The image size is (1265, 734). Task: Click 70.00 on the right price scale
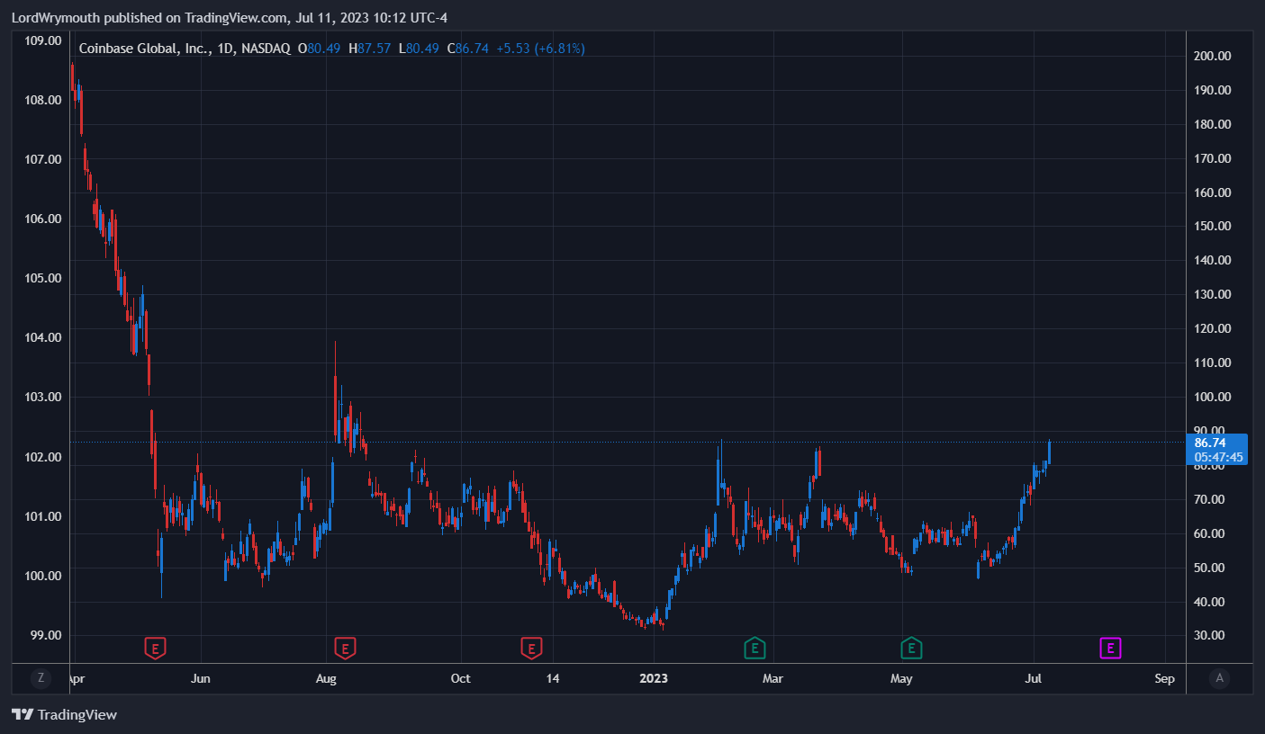1209,499
